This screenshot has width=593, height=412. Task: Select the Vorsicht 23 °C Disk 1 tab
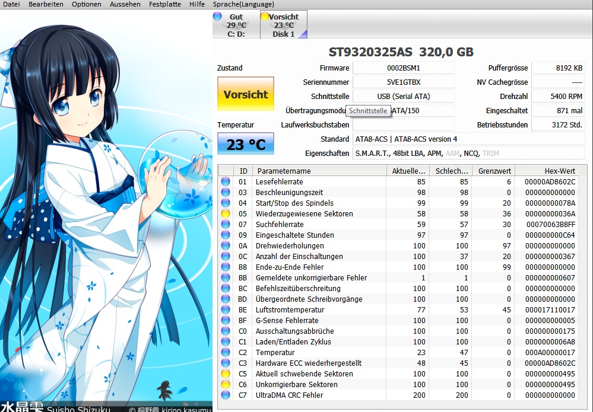[284, 25]
